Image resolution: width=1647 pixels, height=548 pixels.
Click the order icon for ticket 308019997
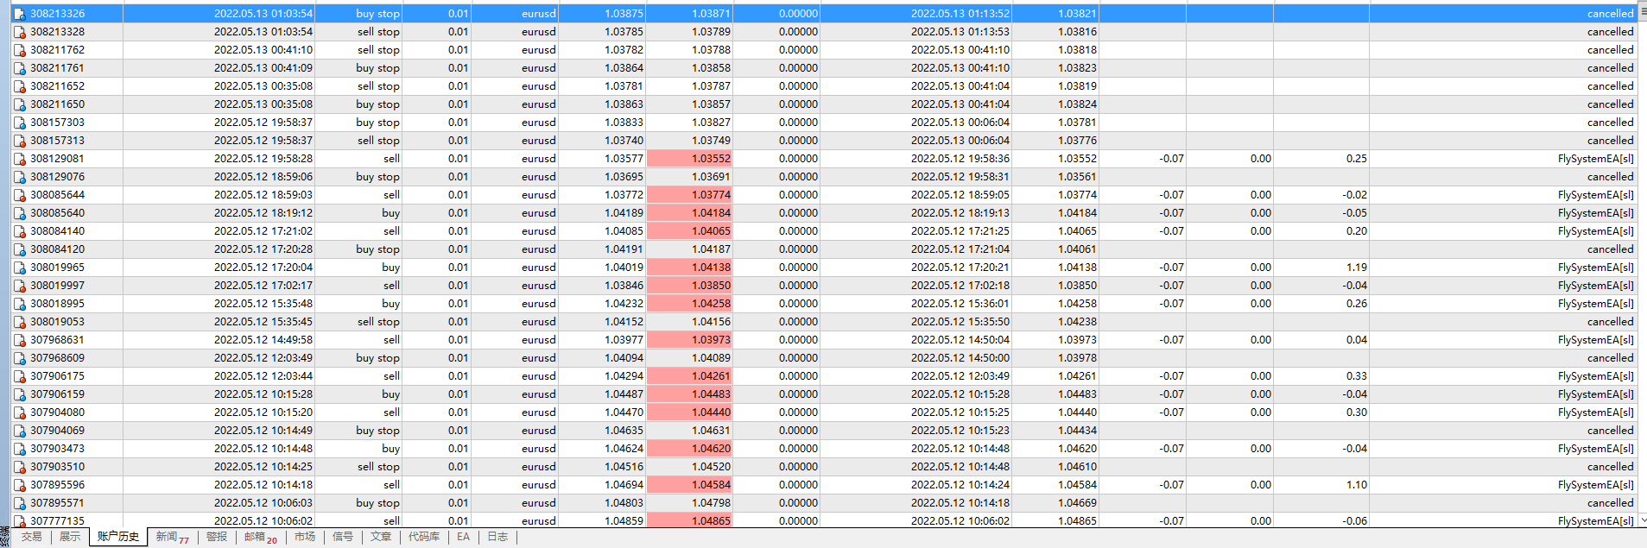pyautogui.click(x=19, y=286)
